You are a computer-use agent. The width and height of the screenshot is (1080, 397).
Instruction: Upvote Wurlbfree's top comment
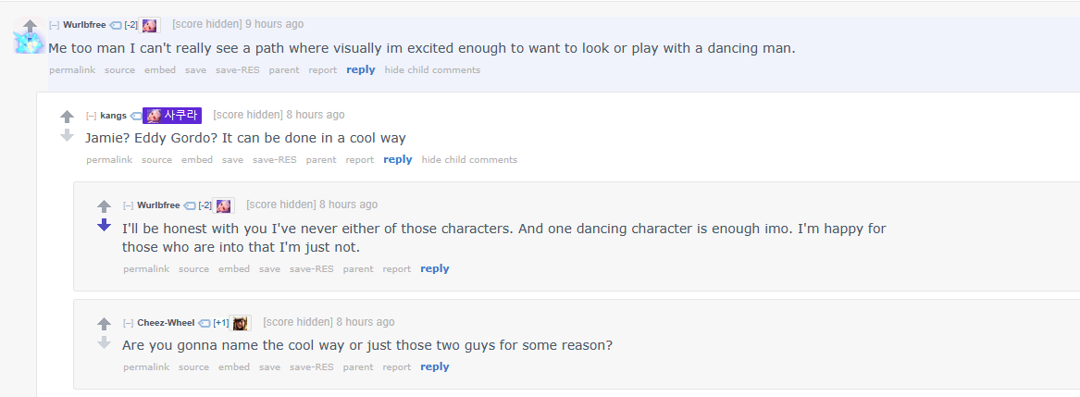click(x=30, y=26)
